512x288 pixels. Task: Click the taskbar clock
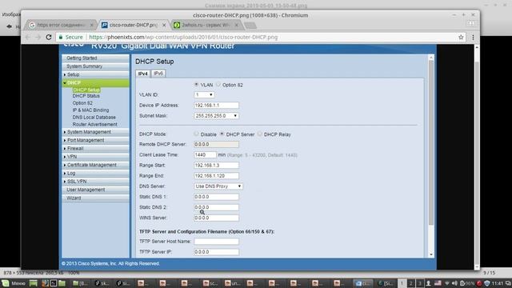pos(498,283)
